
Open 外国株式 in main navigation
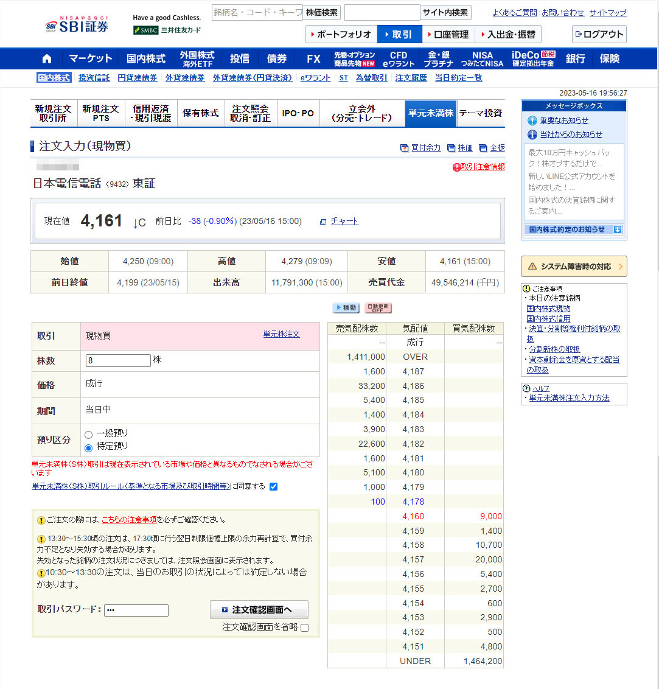click(x=197, y=59)
